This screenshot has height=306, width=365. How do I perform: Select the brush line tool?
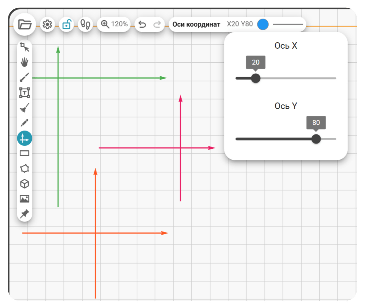25,77
